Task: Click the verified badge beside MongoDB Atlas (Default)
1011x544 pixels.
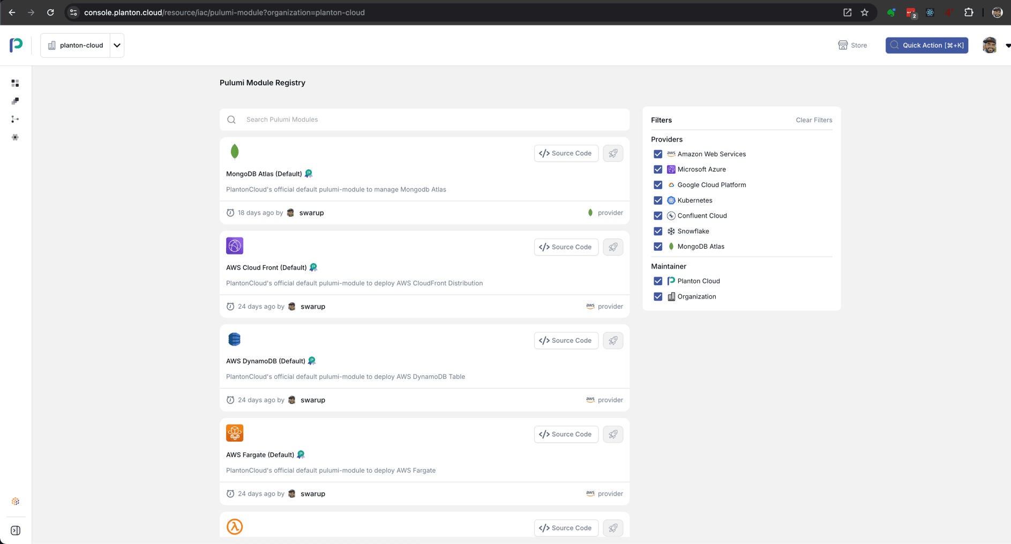Action: 309,174
